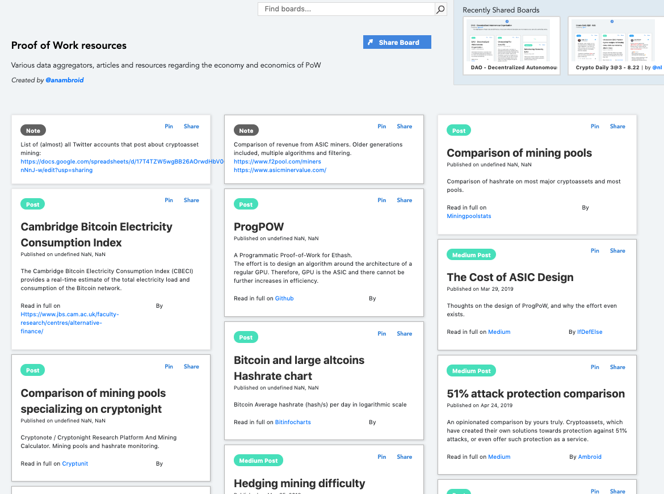The image size is (664, 494).
Task: Open author IfDefElse profile link
Action: (590, 332)
